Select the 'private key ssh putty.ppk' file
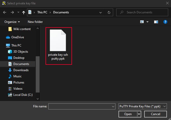 59,46
